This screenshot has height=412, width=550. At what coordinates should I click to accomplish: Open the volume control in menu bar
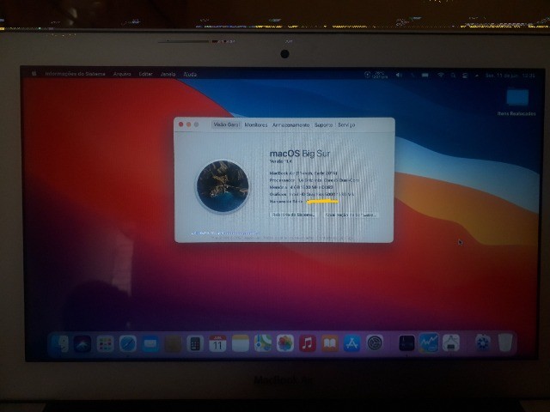[399, 75]
